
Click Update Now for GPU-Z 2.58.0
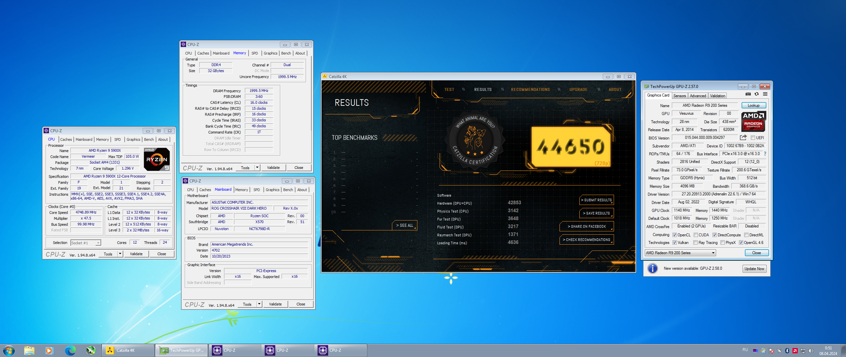pos(754,269)
